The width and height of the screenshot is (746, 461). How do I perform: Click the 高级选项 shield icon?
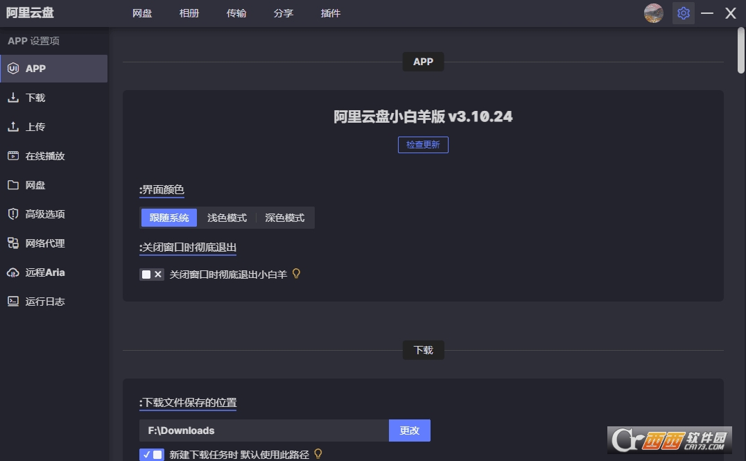pyautogui.click(x=13, y=214)
